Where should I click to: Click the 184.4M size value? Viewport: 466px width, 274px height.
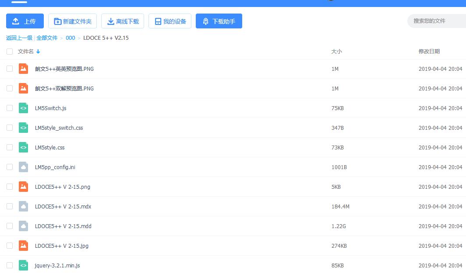(x=340, y=206)
